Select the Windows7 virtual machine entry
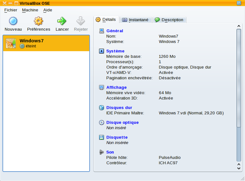The height and width of the screenshot is (181, 245). pyautogui.click(x=46, y=43)
